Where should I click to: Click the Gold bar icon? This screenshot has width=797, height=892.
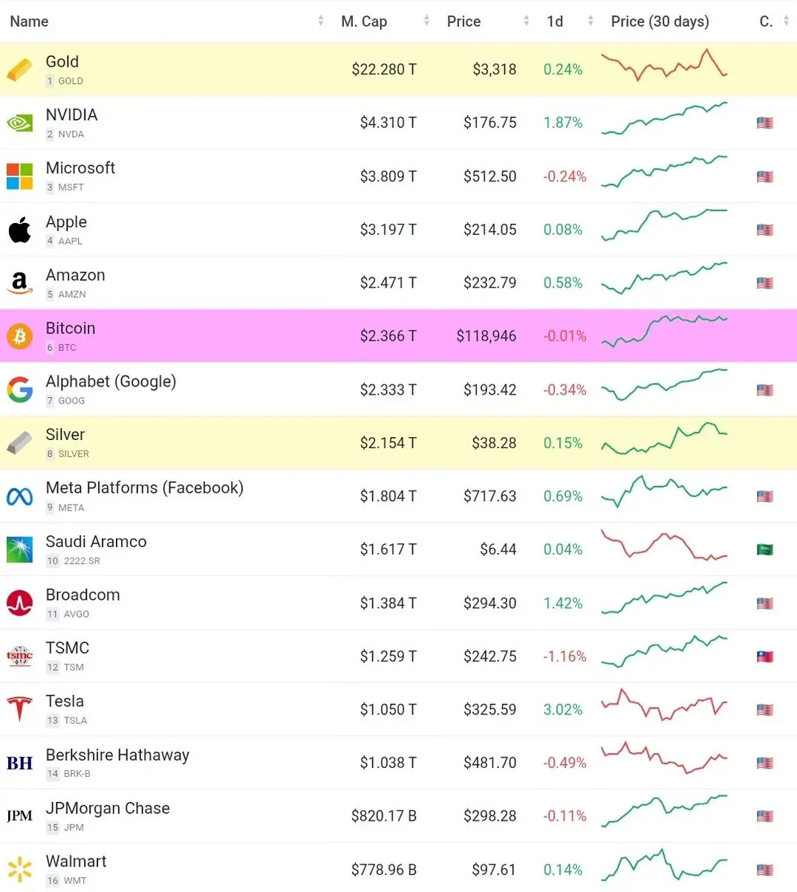(20, 70)
